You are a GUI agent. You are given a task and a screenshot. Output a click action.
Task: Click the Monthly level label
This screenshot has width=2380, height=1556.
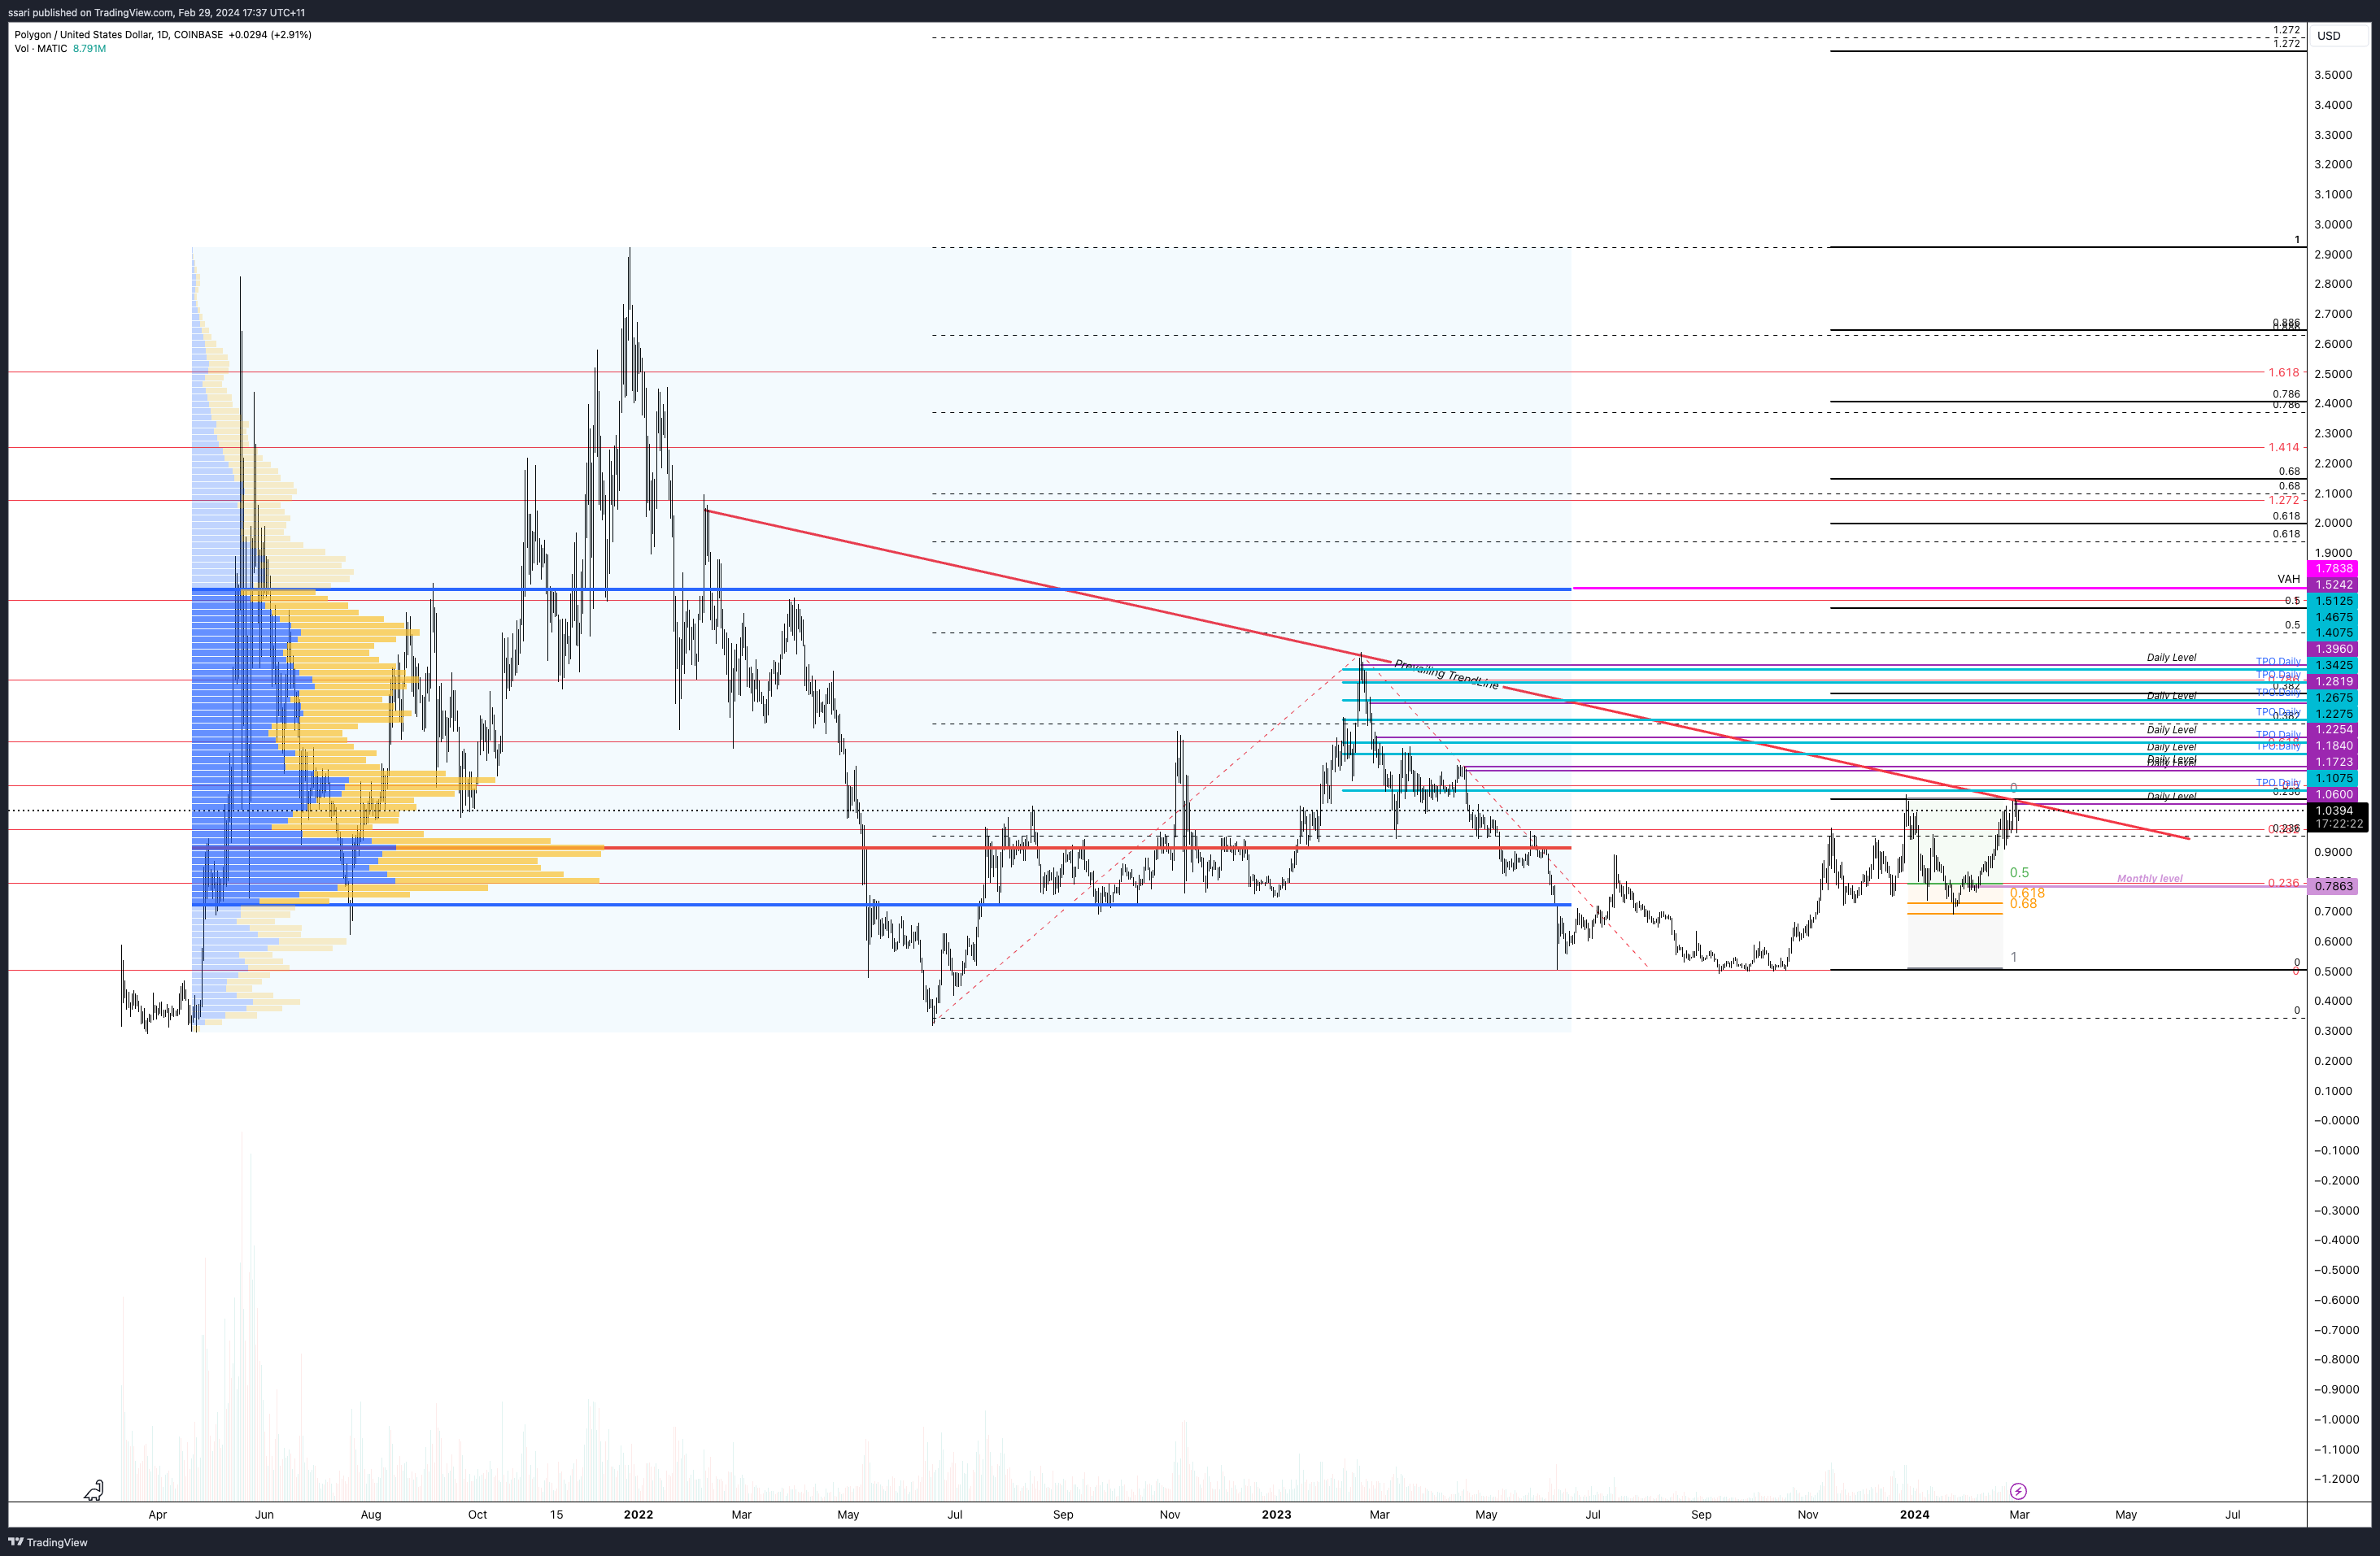pos(2149,879)
